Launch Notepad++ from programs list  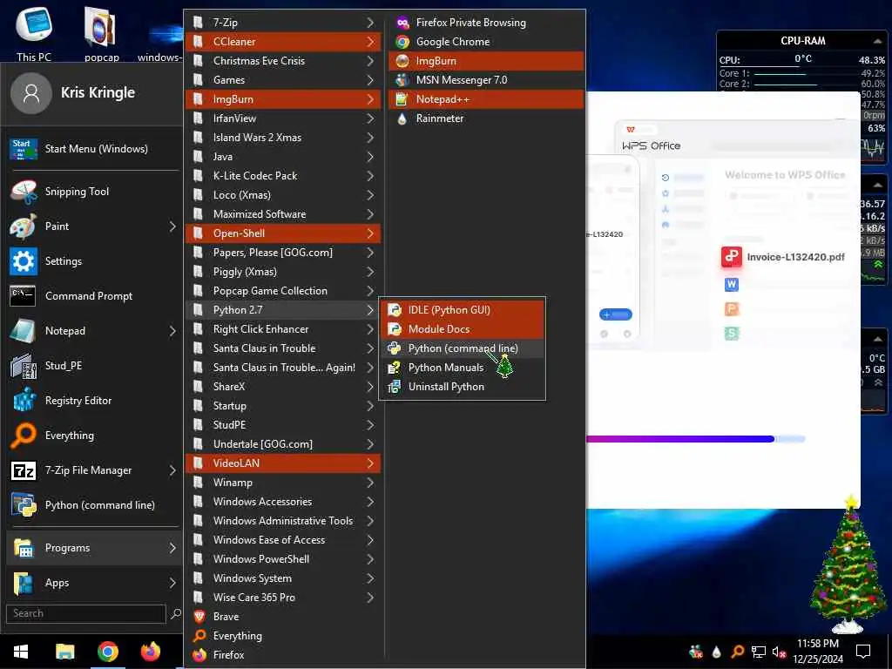pyautogui.click(x=486, y=99)
